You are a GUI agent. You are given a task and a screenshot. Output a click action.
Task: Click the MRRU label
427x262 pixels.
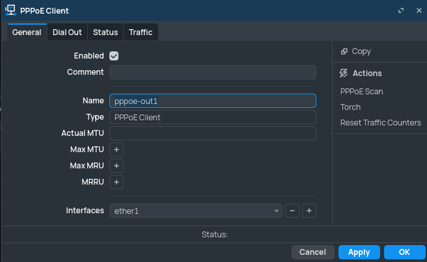(x=92, y=182)
